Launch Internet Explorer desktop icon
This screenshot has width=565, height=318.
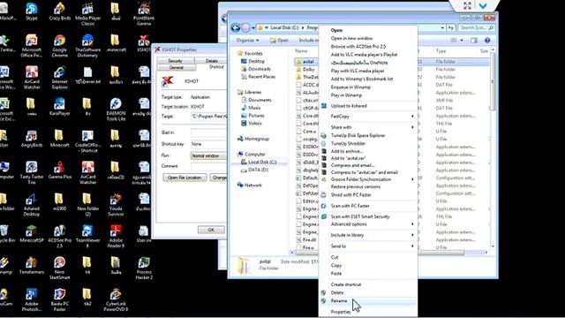coord(59,77)
